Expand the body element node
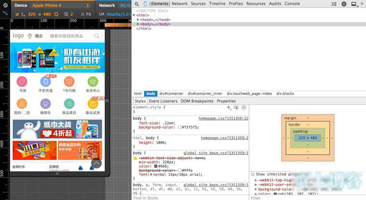366x200 pixels. (x=139, y=24)
